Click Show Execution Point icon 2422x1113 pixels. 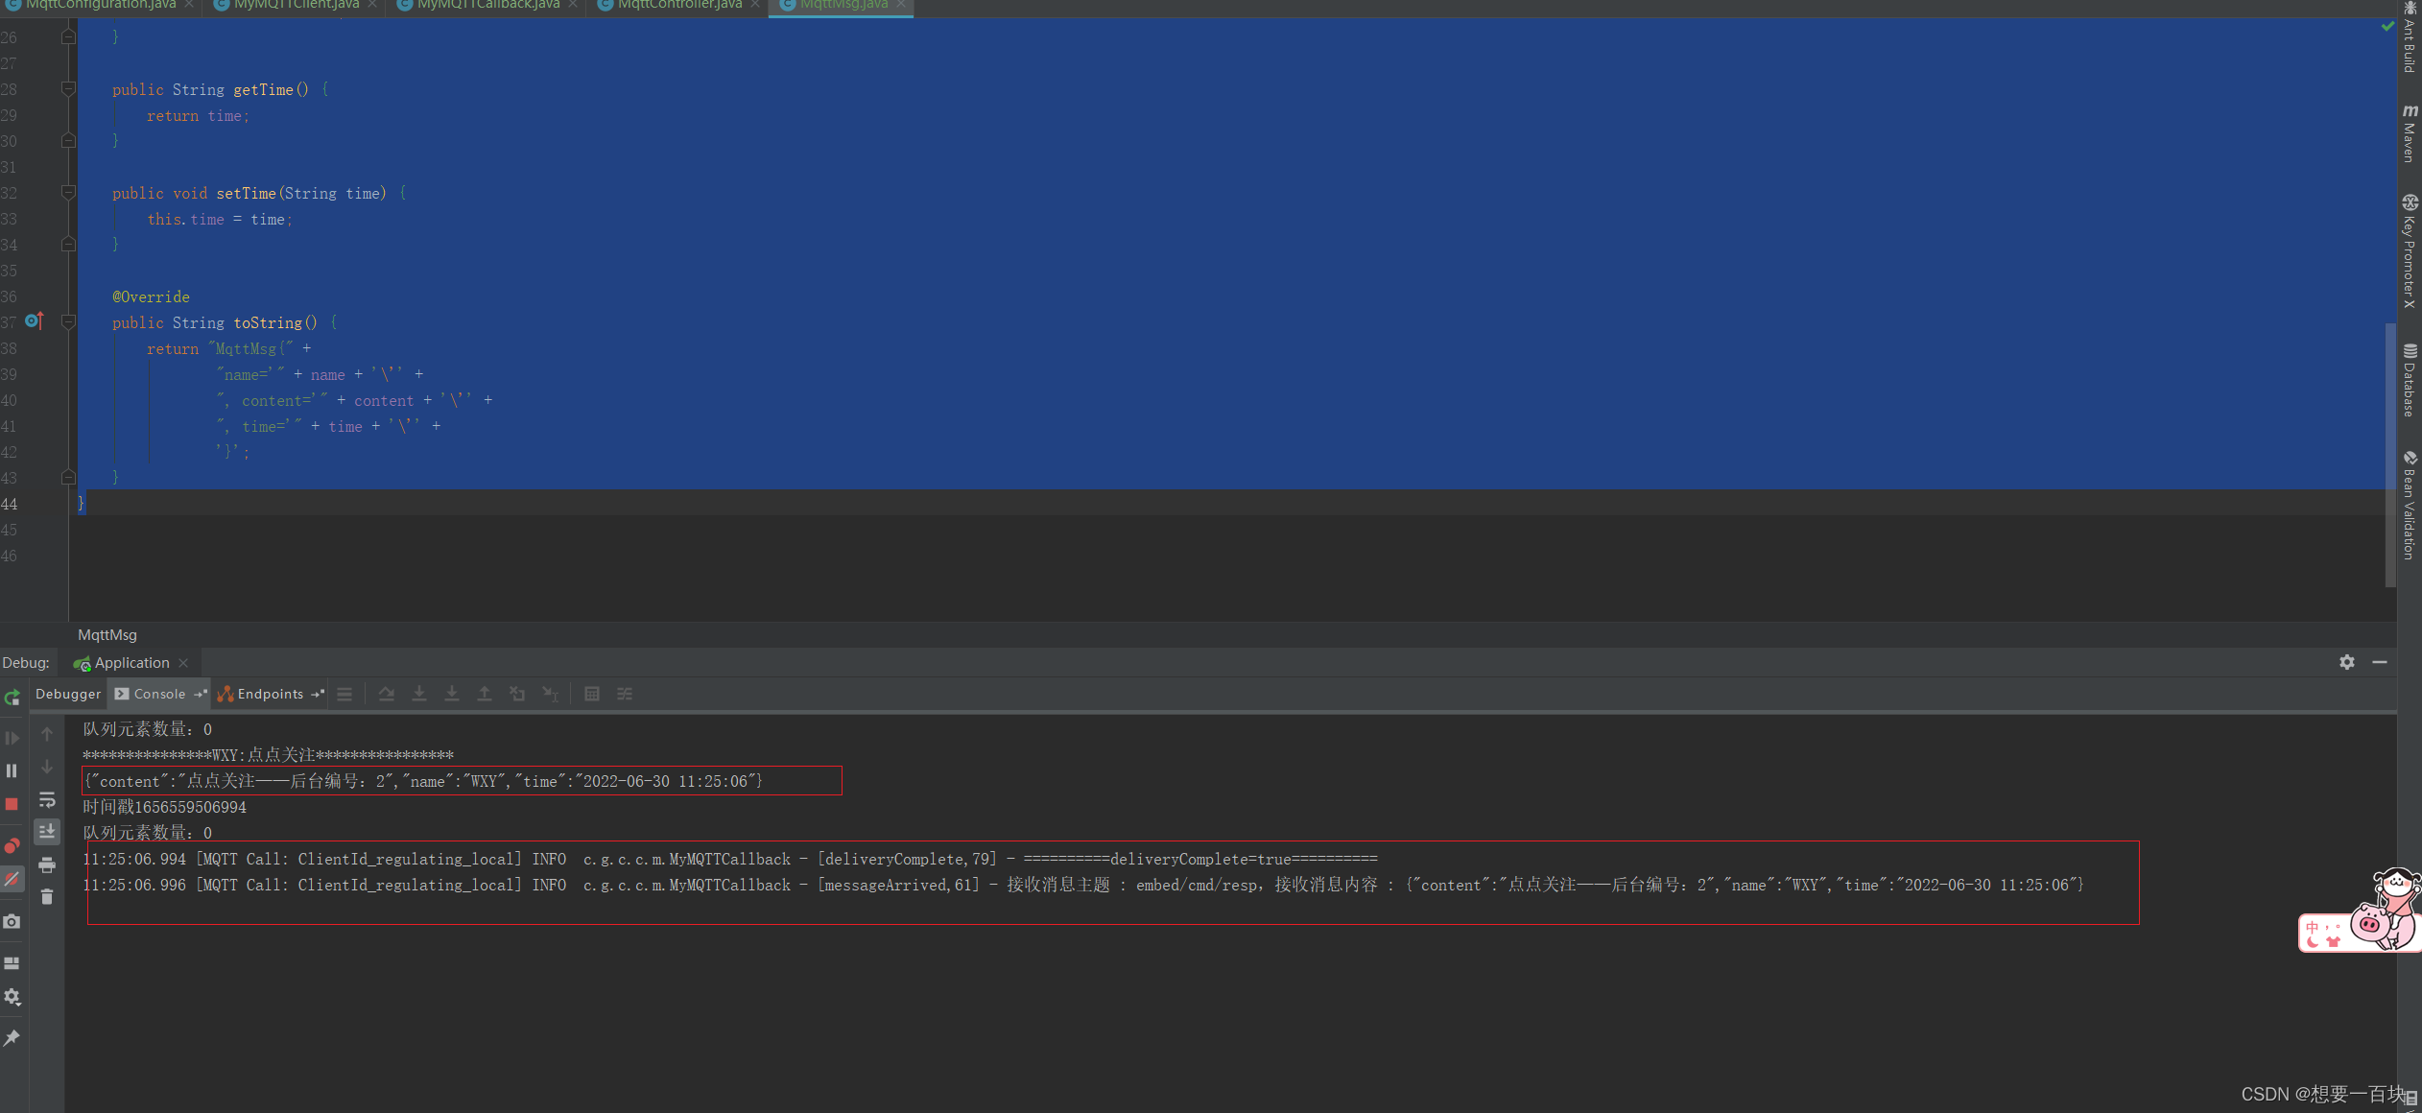pyautogui.click(x=344, y=694)
